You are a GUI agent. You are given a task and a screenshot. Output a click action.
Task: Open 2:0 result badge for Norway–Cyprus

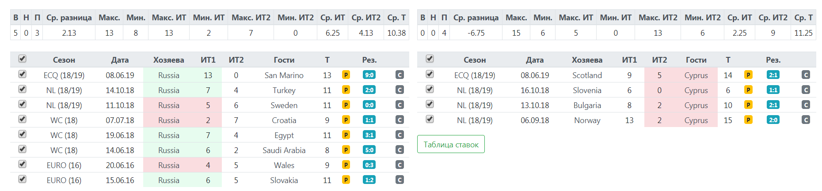(x=773, y=120)
